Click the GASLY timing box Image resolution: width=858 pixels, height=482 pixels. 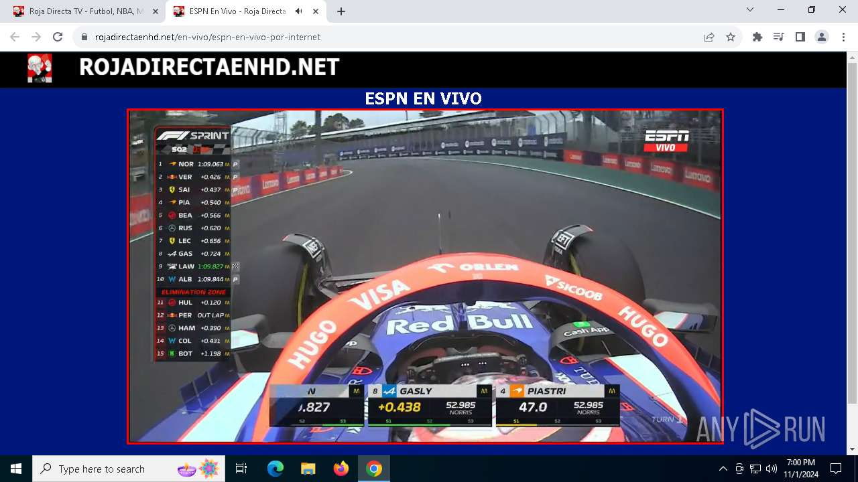coord(430,405)
